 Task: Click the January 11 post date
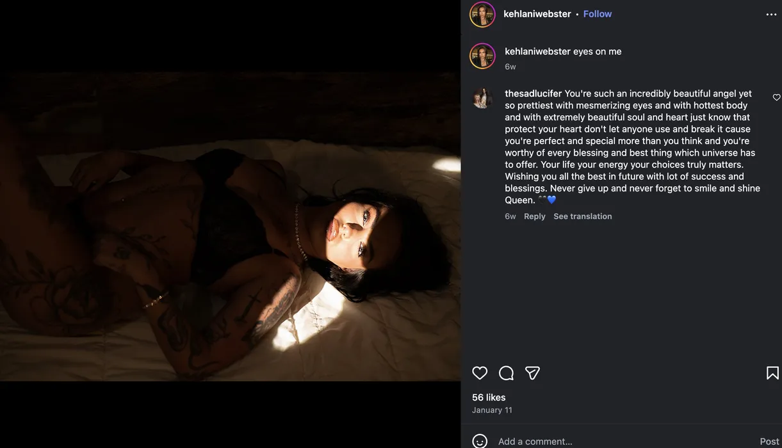pos(492,410)
